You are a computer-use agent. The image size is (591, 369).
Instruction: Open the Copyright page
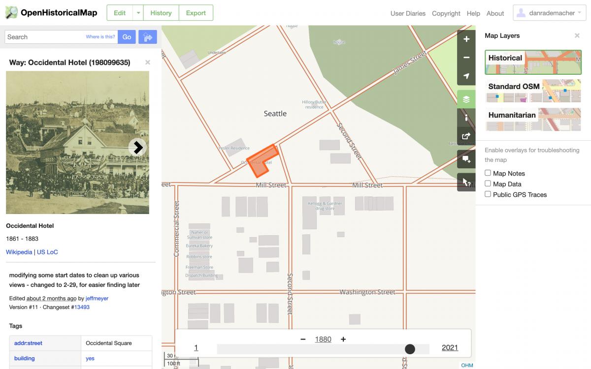(x=446, y=13)
